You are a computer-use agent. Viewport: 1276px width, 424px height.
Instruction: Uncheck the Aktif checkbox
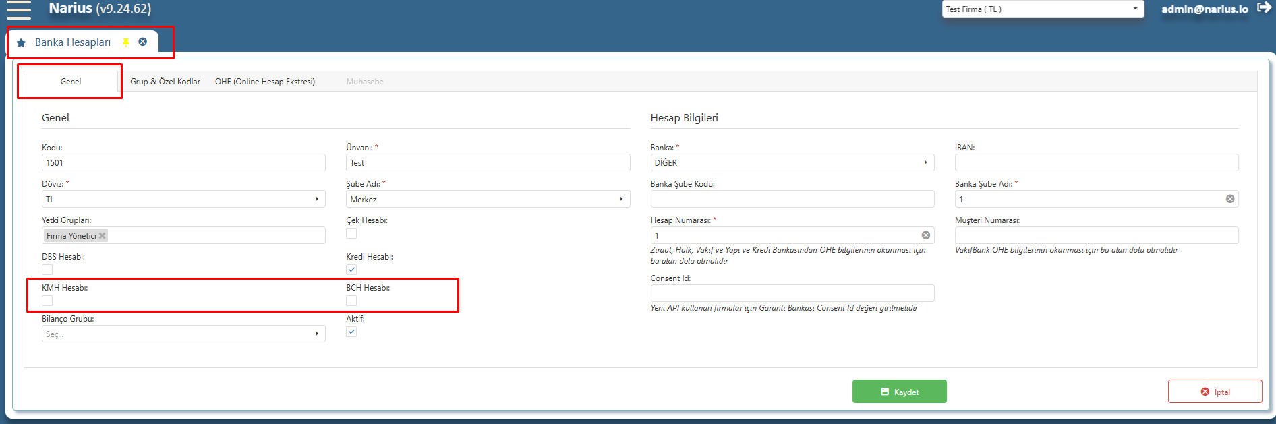coord(351,332)
